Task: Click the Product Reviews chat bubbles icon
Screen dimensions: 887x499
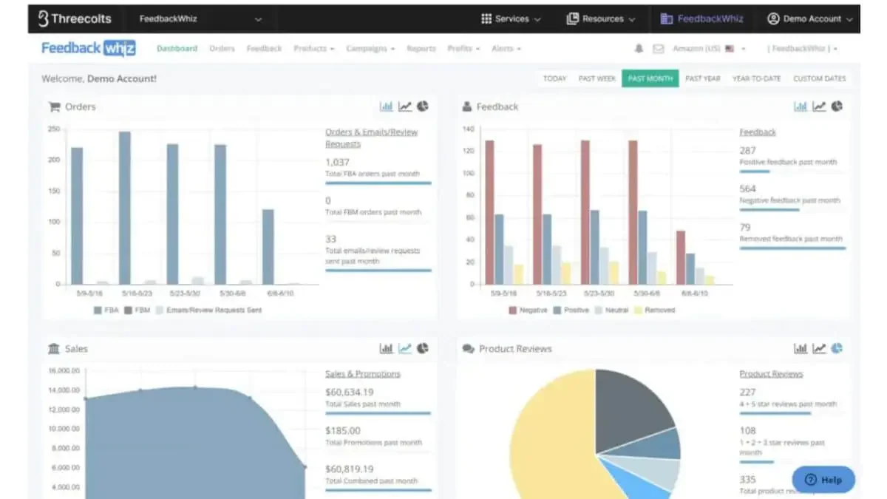Action: click(468, 348)
